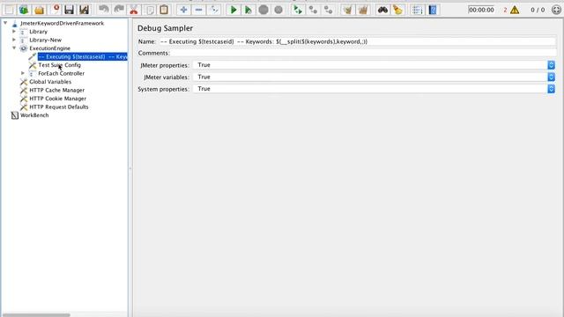
Task: Undo the last action
Action: click(x=104, y=10)
